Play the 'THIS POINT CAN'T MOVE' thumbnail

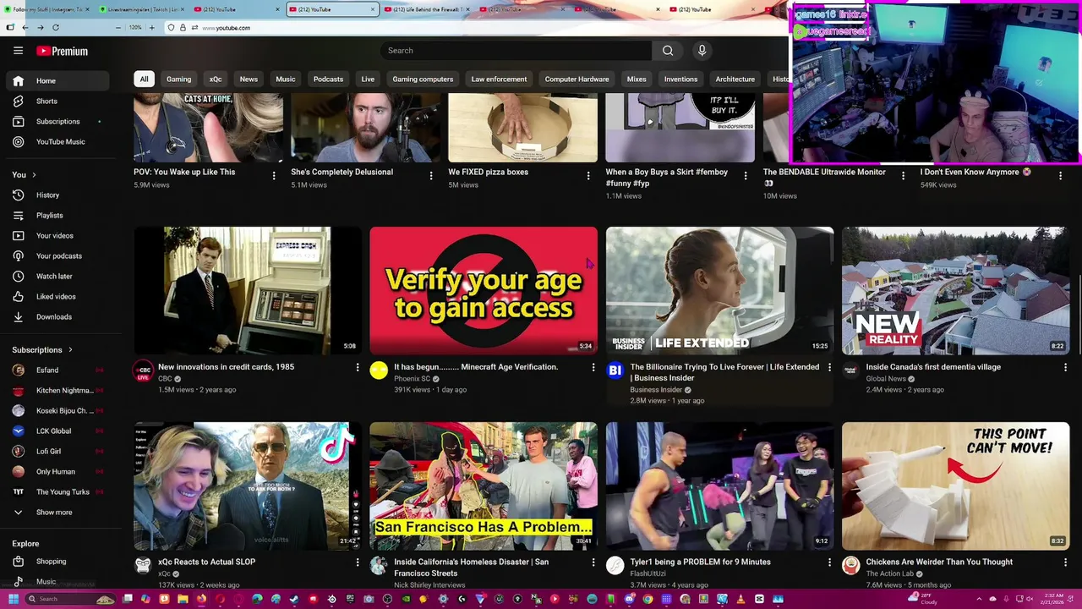pyautogui.click(x=955, y=486)
